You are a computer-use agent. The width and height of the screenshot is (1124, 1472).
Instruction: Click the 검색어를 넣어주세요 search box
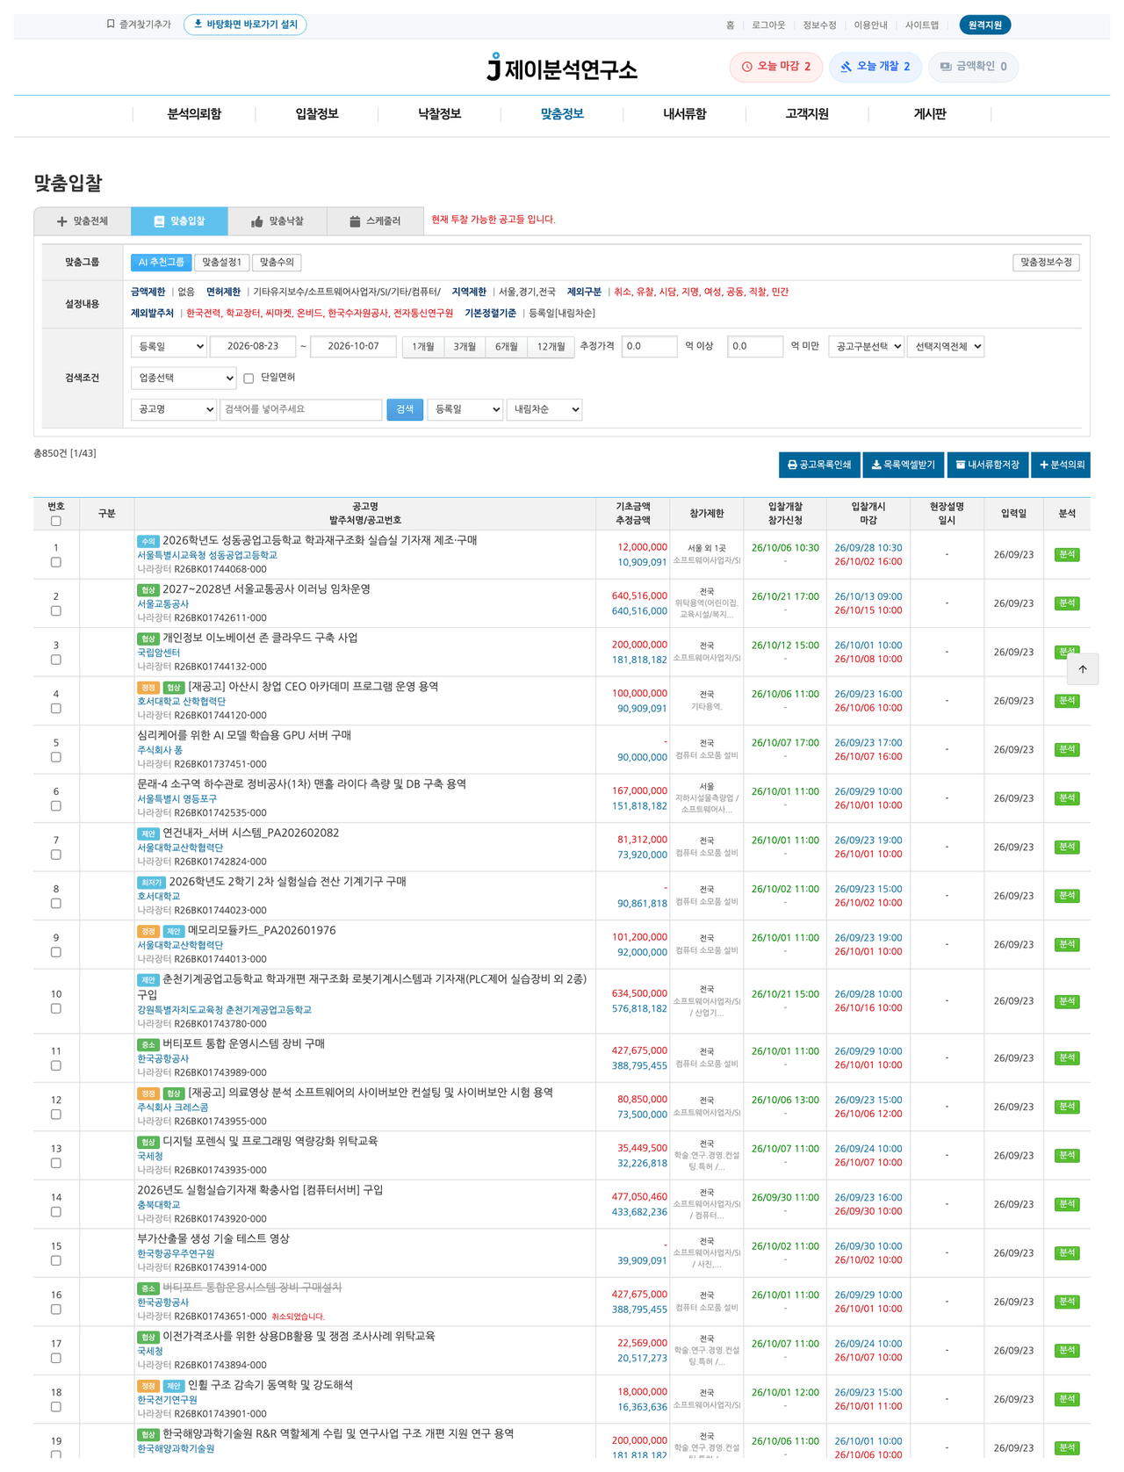pos(300,409)
